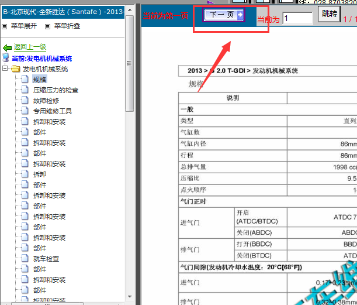Image resolution: width=357 pixels, height=305 pixels.
Task: Open the 故障检修 page
Action: [46, 101]
